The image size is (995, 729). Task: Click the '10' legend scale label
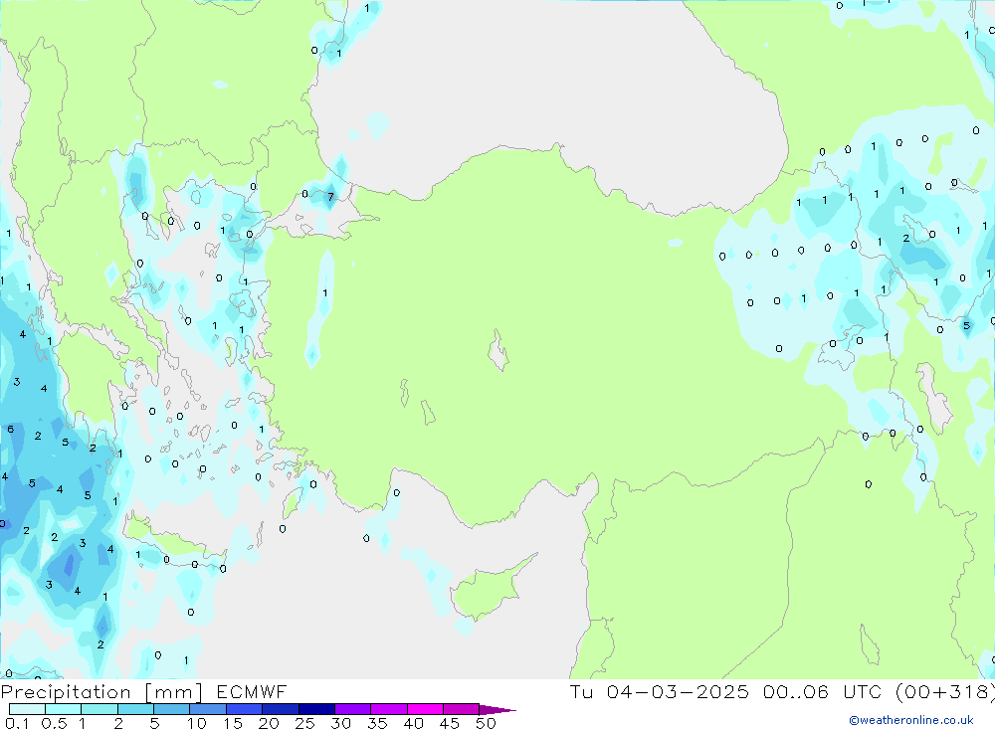click(x=197, y=723)
